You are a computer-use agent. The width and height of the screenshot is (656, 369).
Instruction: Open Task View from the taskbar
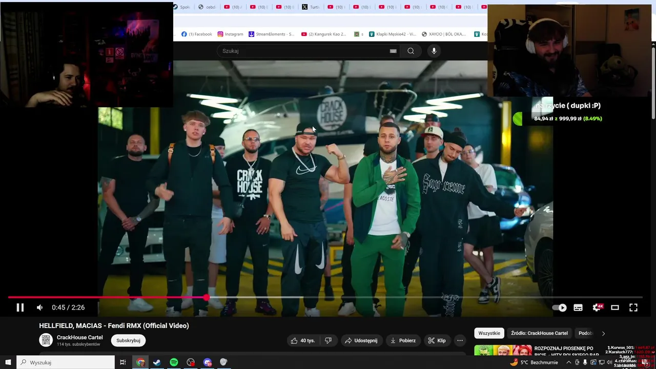coord(123,362)
